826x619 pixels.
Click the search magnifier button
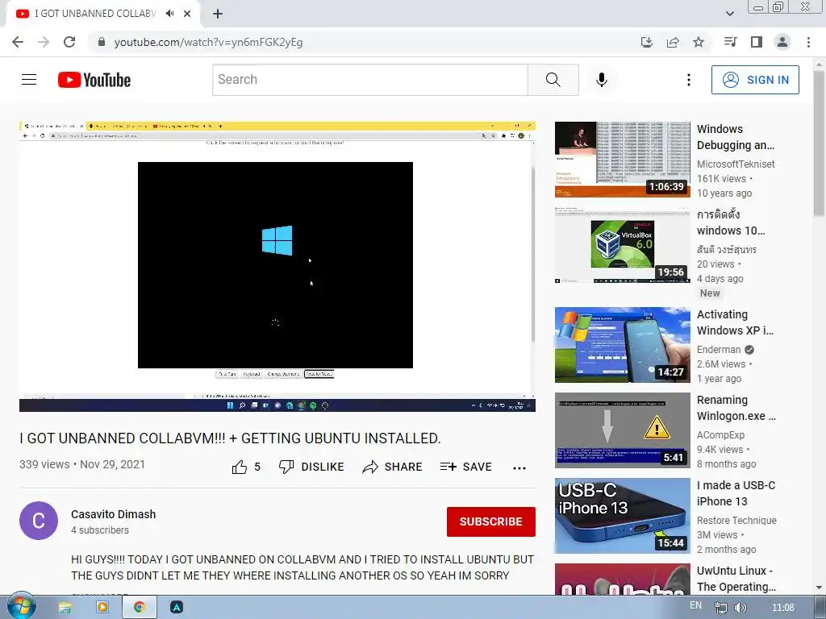553,80
